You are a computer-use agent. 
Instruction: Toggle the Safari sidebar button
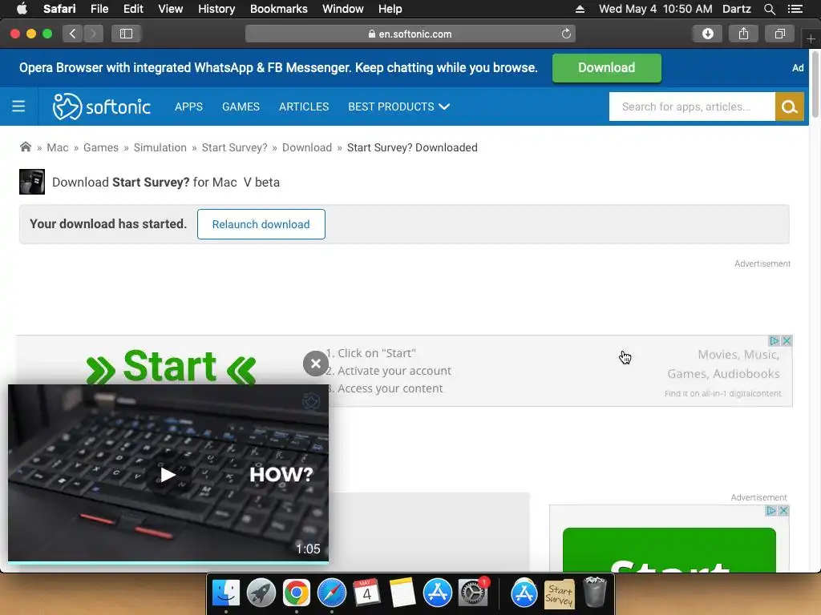coord(126,34)
